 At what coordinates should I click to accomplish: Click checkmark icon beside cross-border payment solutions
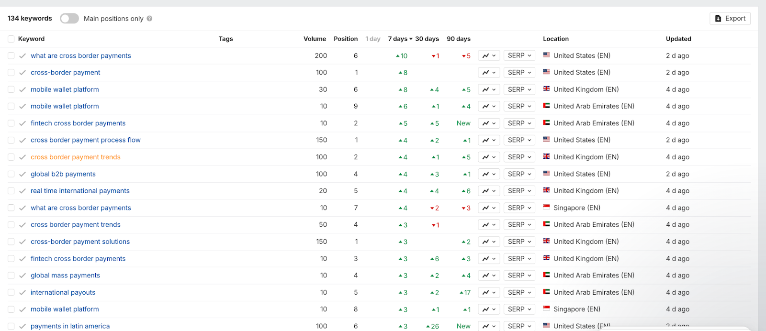(23, 242)
